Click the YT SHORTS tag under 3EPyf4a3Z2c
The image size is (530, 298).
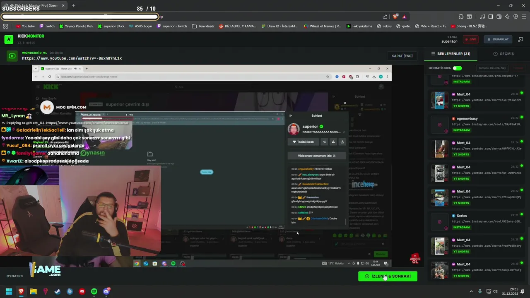pos(461,106)
